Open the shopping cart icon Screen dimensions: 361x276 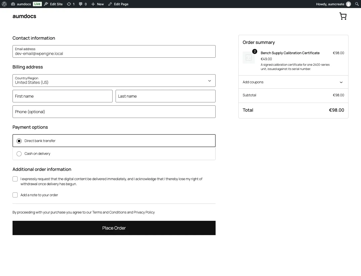point(343,16)
